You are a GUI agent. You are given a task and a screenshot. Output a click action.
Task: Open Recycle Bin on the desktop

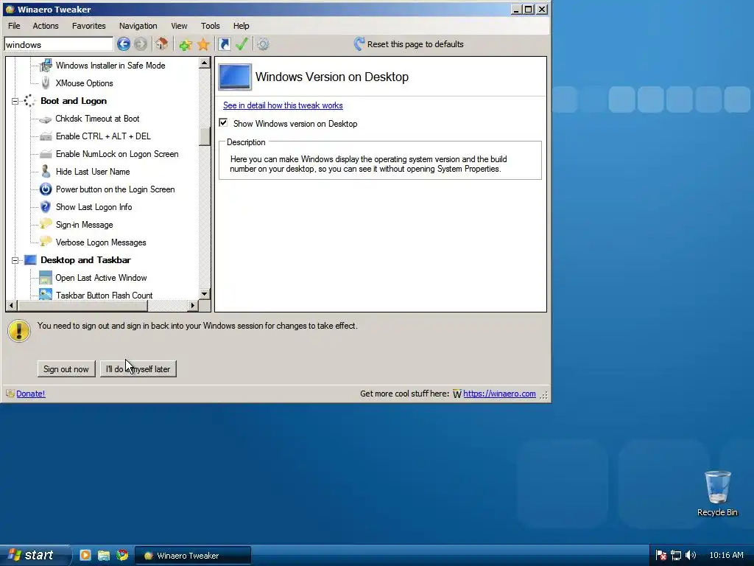coord(717,493)
